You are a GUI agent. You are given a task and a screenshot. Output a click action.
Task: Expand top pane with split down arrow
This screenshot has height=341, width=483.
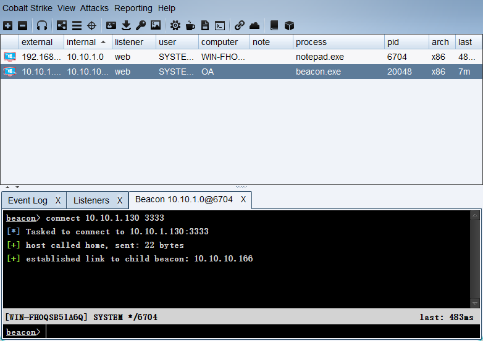[17, 187]
